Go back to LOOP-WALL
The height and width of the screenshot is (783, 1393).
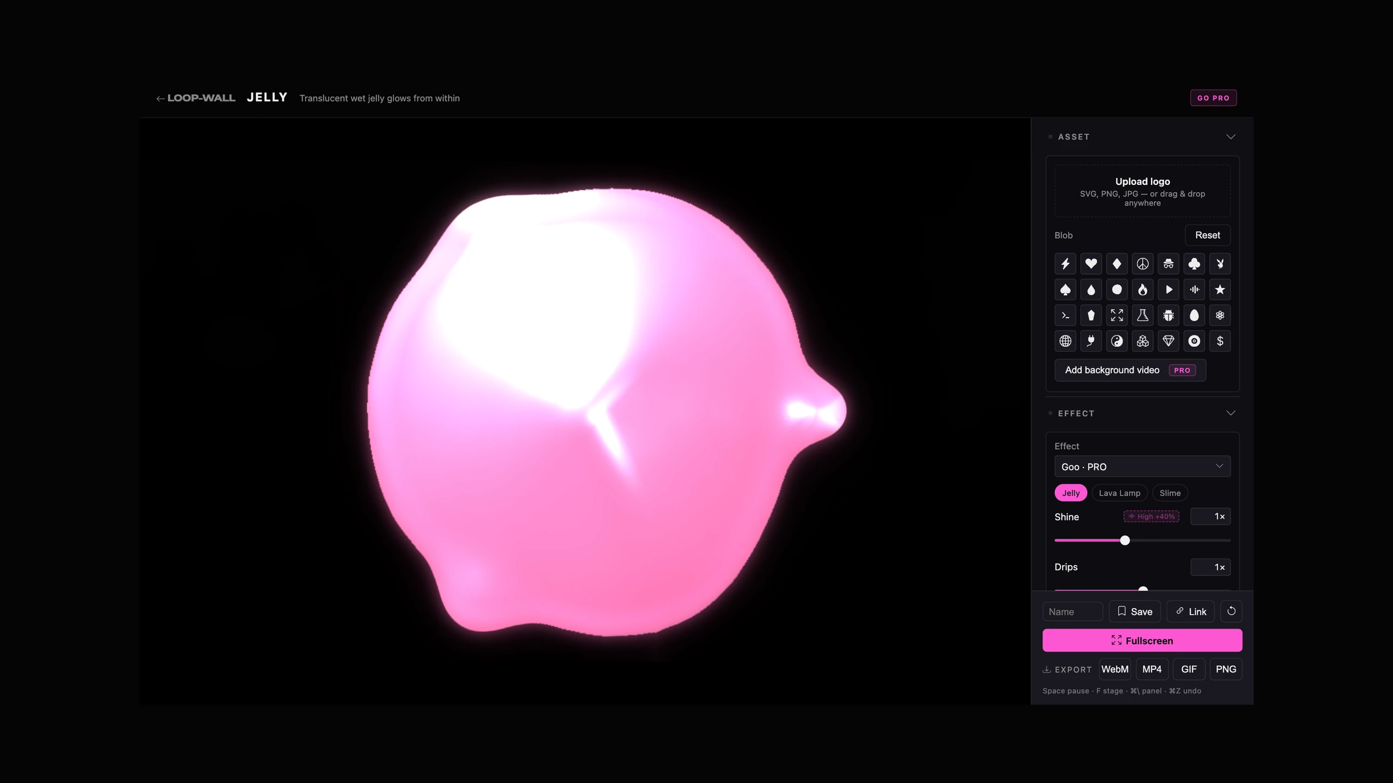coord(196,98)
